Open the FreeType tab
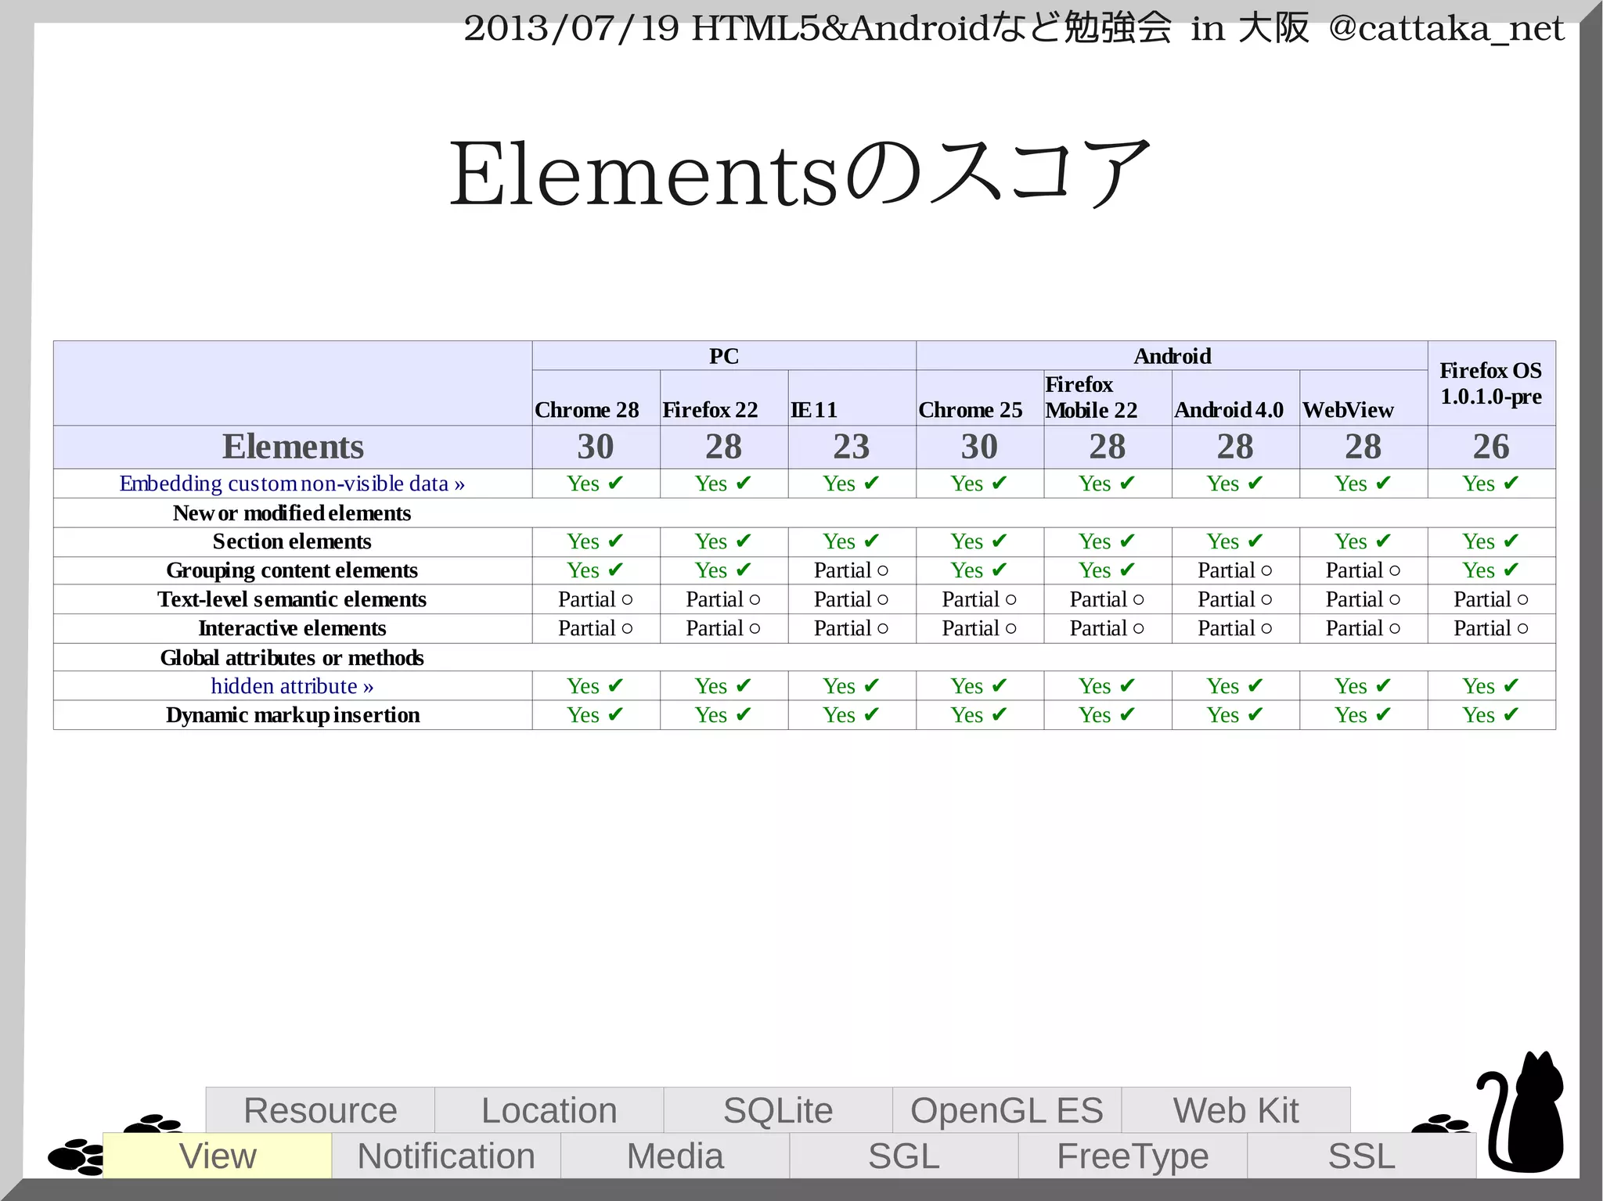 (x=1133, y=1156)
